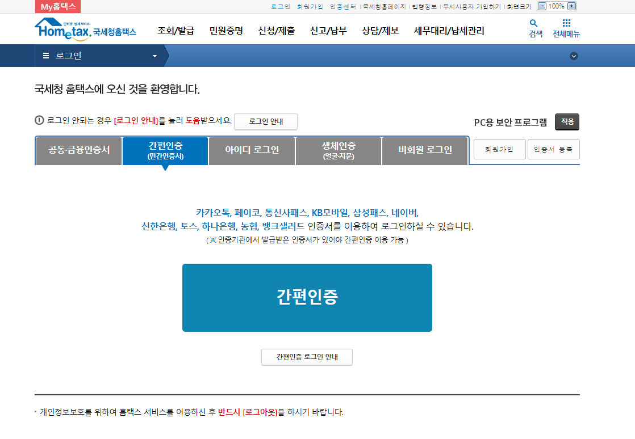This screenshot has width=635, height=439.
Task: Open the 전체메뉴 grid icon
Action: [566, 26]
